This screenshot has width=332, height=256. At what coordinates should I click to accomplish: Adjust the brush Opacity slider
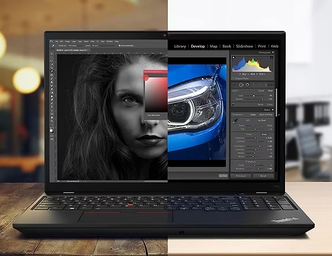click(263, 99)
